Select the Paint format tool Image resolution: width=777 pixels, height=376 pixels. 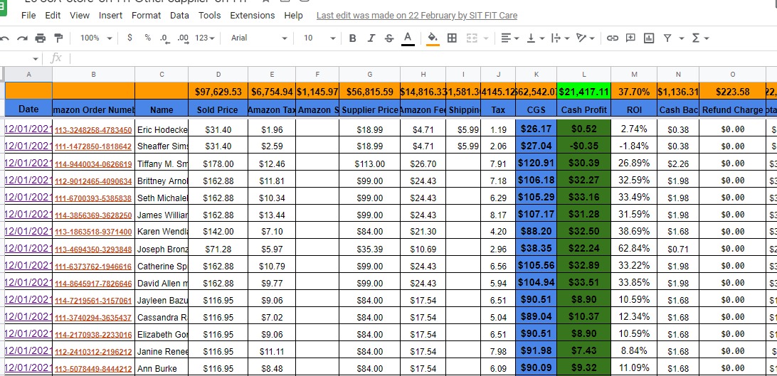[58, 38]
